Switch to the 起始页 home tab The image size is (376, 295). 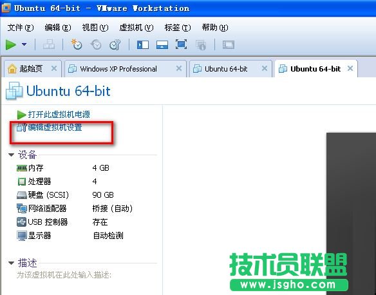[x=33, y=69]
